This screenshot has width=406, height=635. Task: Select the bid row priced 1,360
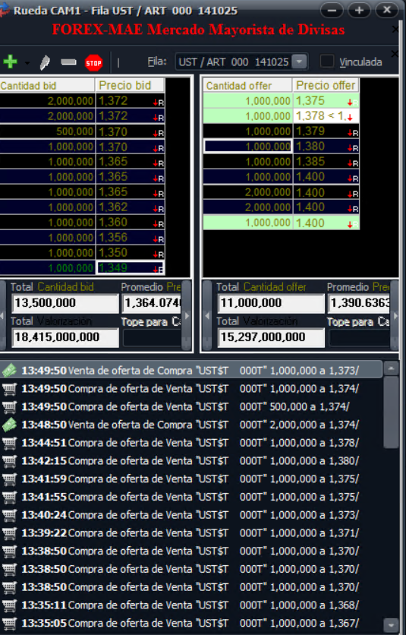[x=82, y=223]
